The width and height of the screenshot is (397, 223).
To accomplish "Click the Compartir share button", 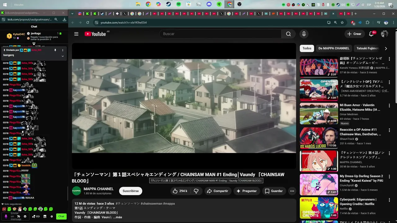I will point(217,191).
